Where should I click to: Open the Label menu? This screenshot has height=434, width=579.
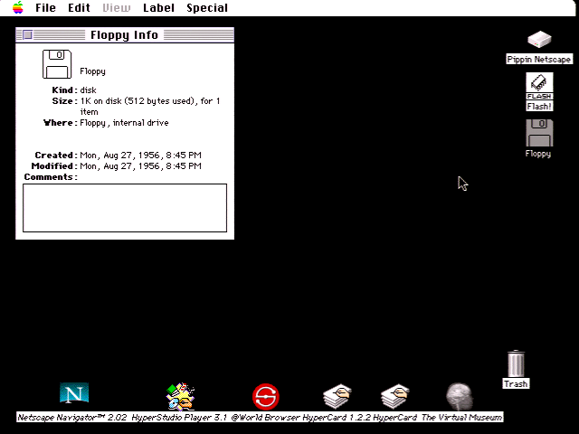point(158,8)
